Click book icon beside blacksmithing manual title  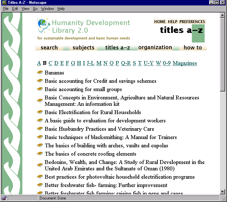pyautogui.click(x=40, y=137)
